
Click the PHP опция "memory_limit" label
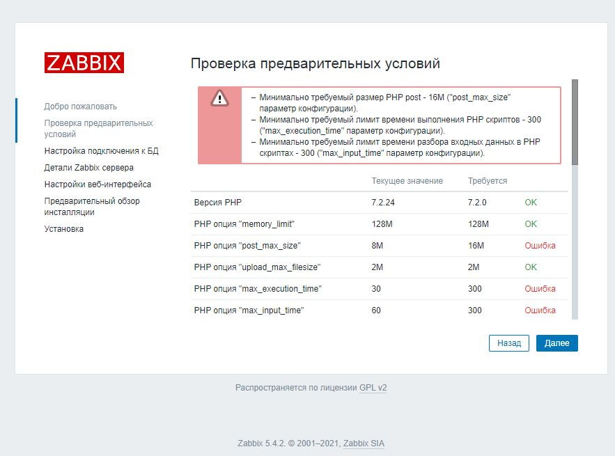tap(244, 224)
